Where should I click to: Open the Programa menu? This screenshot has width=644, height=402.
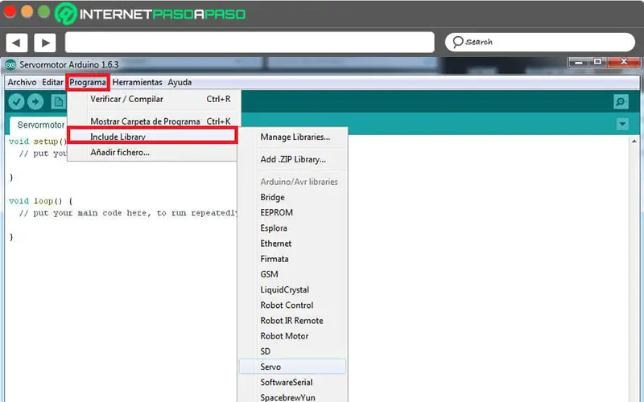pos(88,83)
